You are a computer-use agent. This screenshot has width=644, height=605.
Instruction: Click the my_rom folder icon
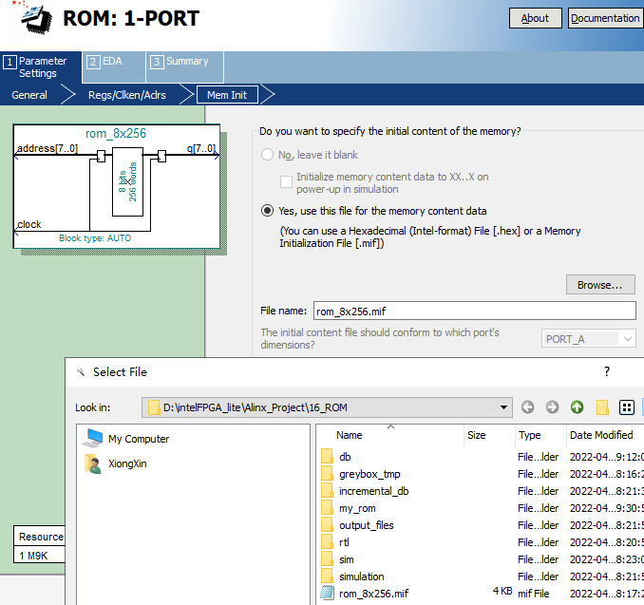(327, 508)
